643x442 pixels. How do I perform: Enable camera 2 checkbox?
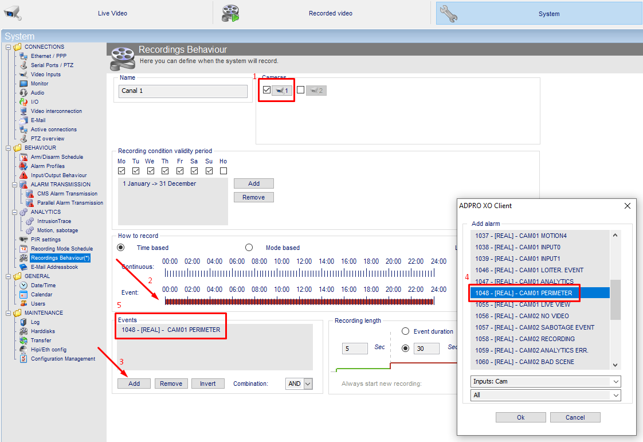coord(301,90)
